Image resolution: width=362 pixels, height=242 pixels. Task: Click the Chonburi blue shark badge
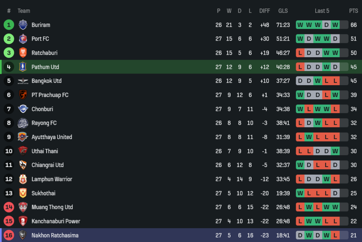(x=23, y=109)
